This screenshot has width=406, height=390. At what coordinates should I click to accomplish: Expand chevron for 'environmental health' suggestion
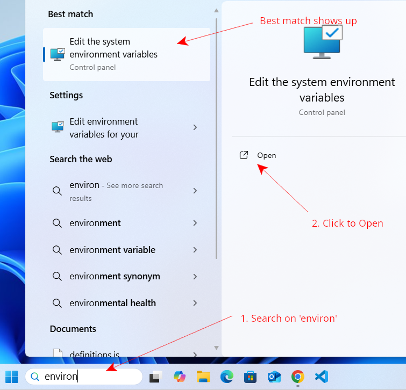195,303
